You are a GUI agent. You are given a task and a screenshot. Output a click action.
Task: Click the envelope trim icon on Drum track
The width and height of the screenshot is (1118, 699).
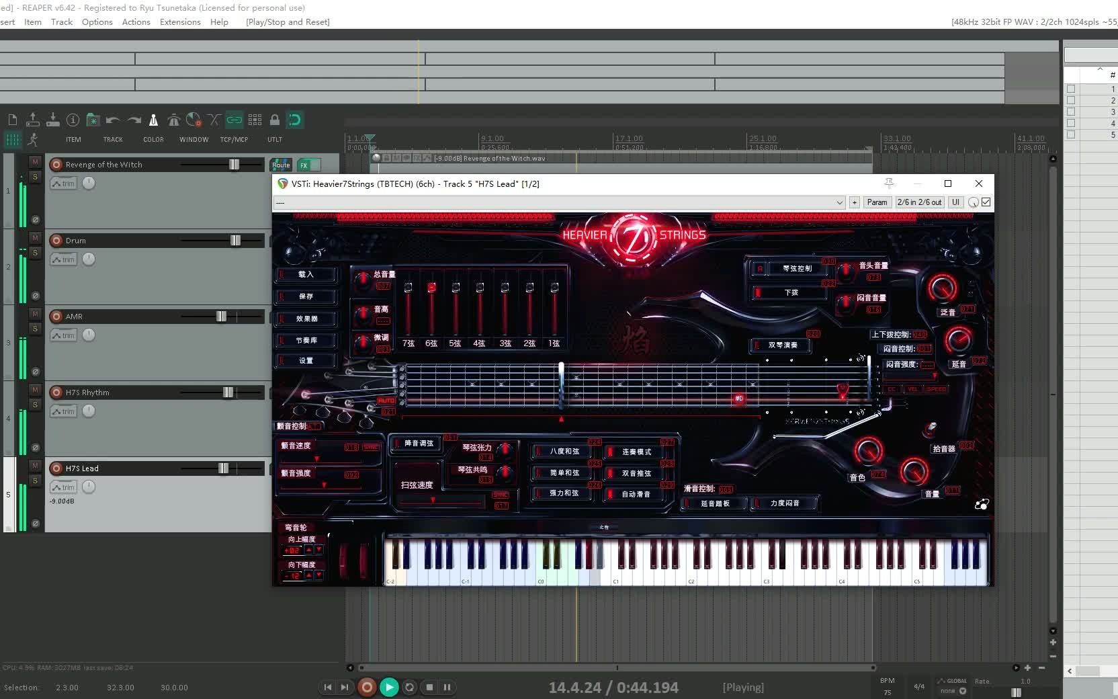coord(64,259)
